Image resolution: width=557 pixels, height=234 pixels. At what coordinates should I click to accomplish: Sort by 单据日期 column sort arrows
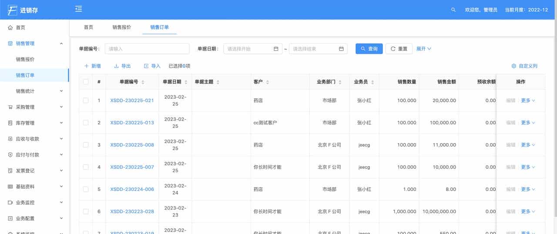tap(186, 82)
